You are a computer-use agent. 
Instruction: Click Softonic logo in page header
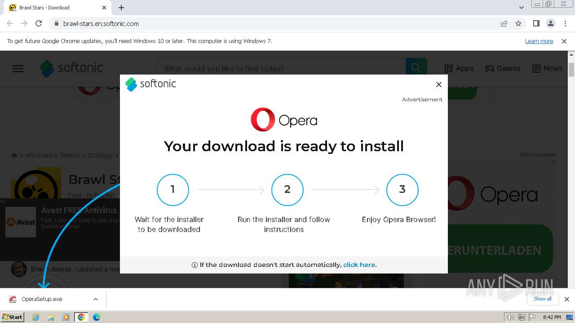[x=71, y=68]
